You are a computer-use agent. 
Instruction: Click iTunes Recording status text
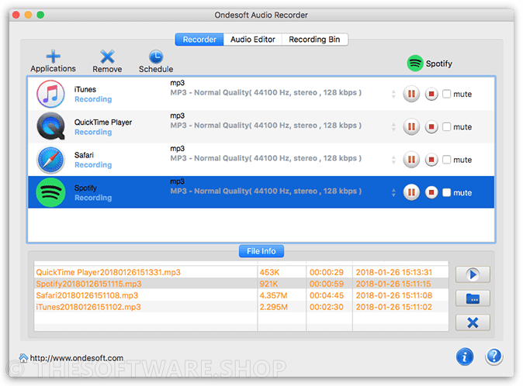tap(93, 99)
